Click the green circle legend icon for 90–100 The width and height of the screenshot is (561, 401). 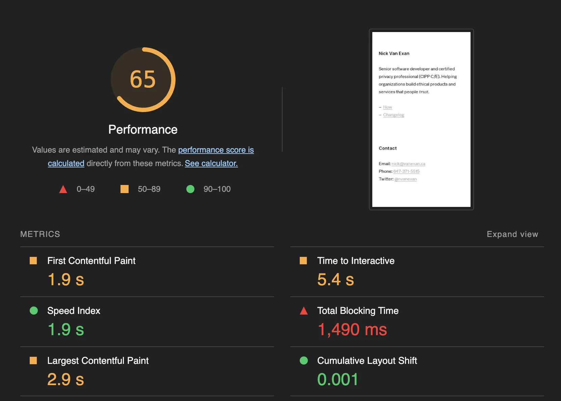(x=190, y=189)
